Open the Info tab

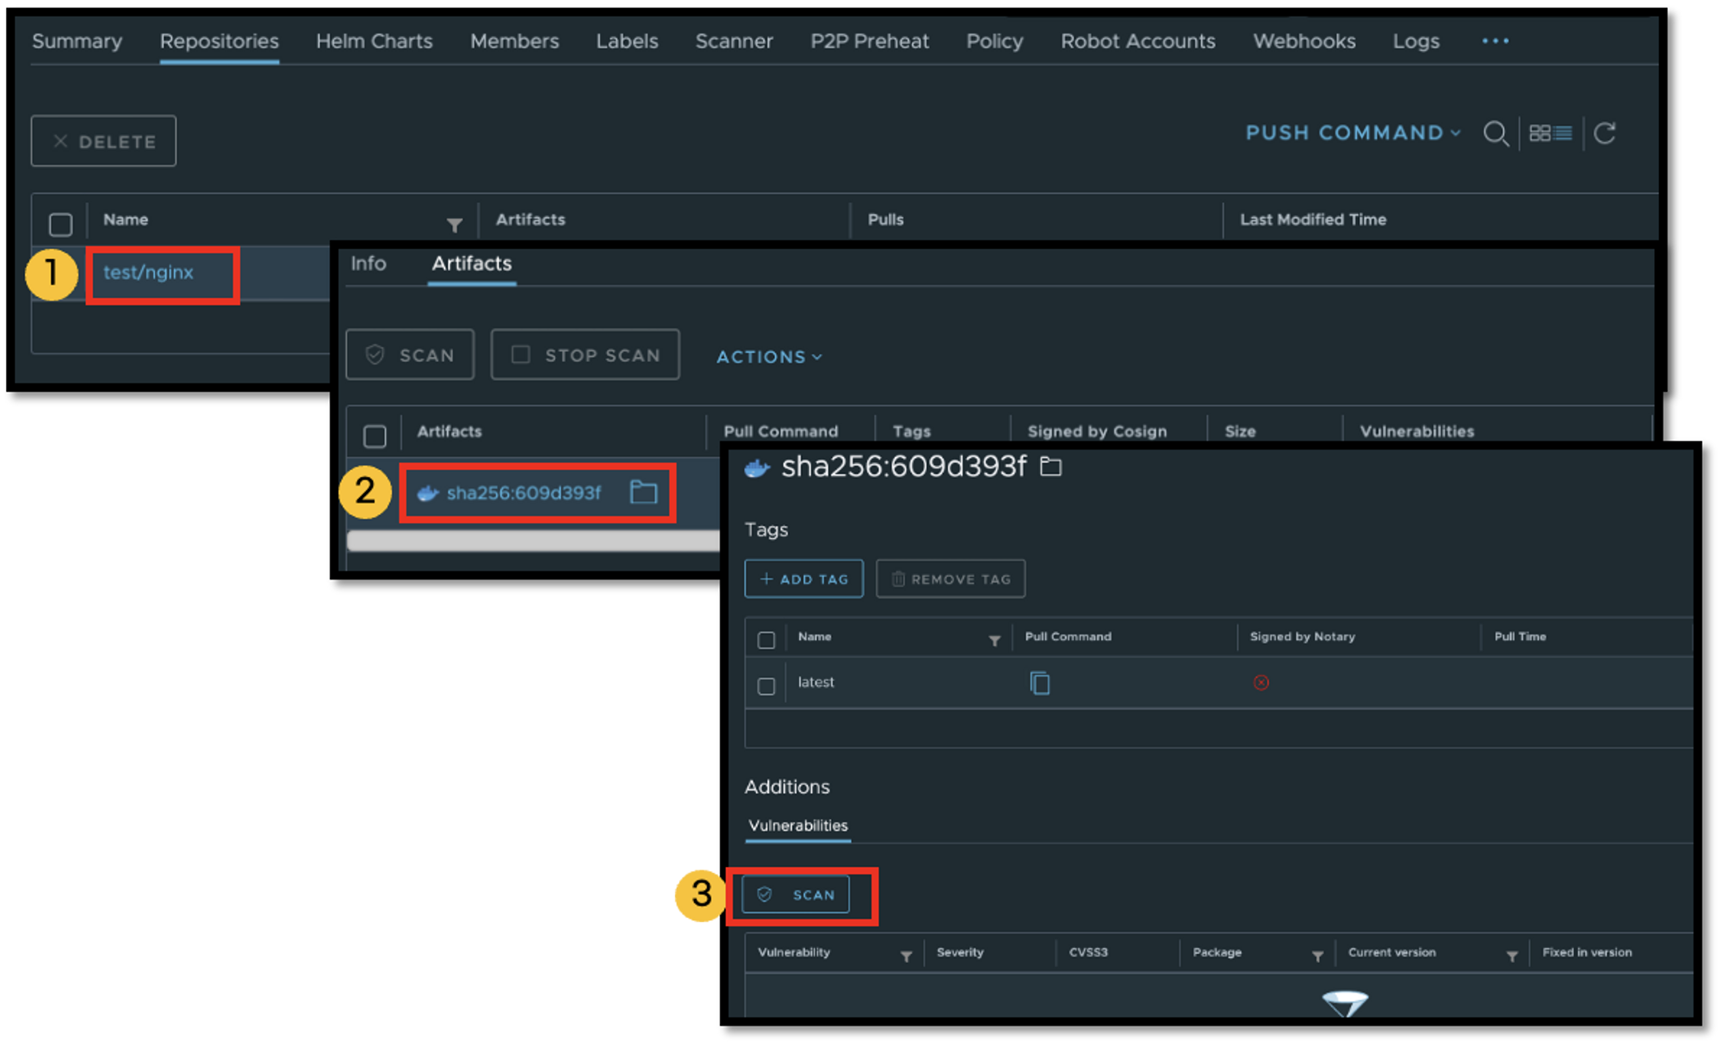pyautogui.click(x=368, y=263)
